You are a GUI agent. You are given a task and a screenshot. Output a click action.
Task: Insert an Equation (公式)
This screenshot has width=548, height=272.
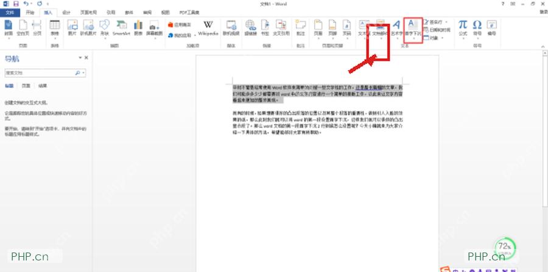[463, 28]
